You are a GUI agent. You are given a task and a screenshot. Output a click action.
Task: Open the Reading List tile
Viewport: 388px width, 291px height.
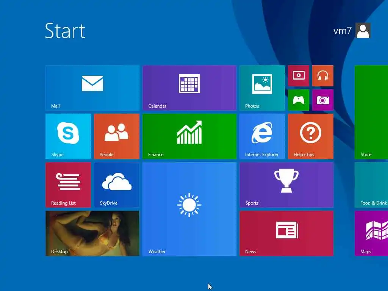(x=68, y=185)
